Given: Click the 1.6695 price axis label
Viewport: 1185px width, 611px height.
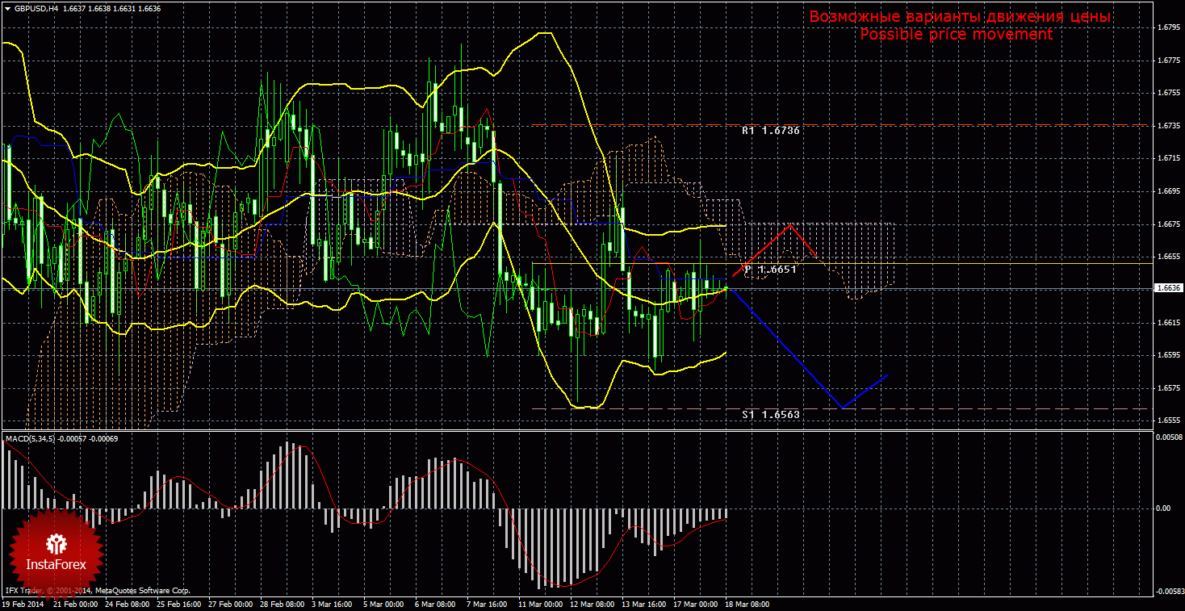Looking at the screenshot, I should (x=1167, y=191).
